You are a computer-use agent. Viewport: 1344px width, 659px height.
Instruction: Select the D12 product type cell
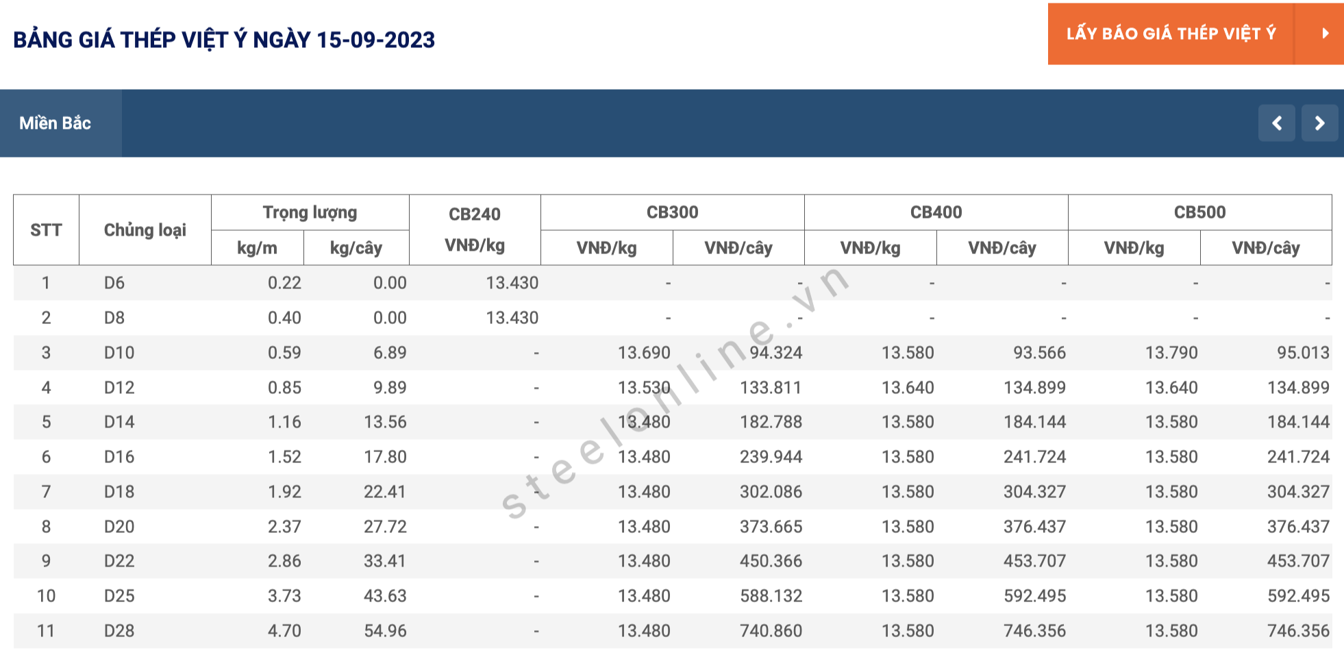click(119, 388)
